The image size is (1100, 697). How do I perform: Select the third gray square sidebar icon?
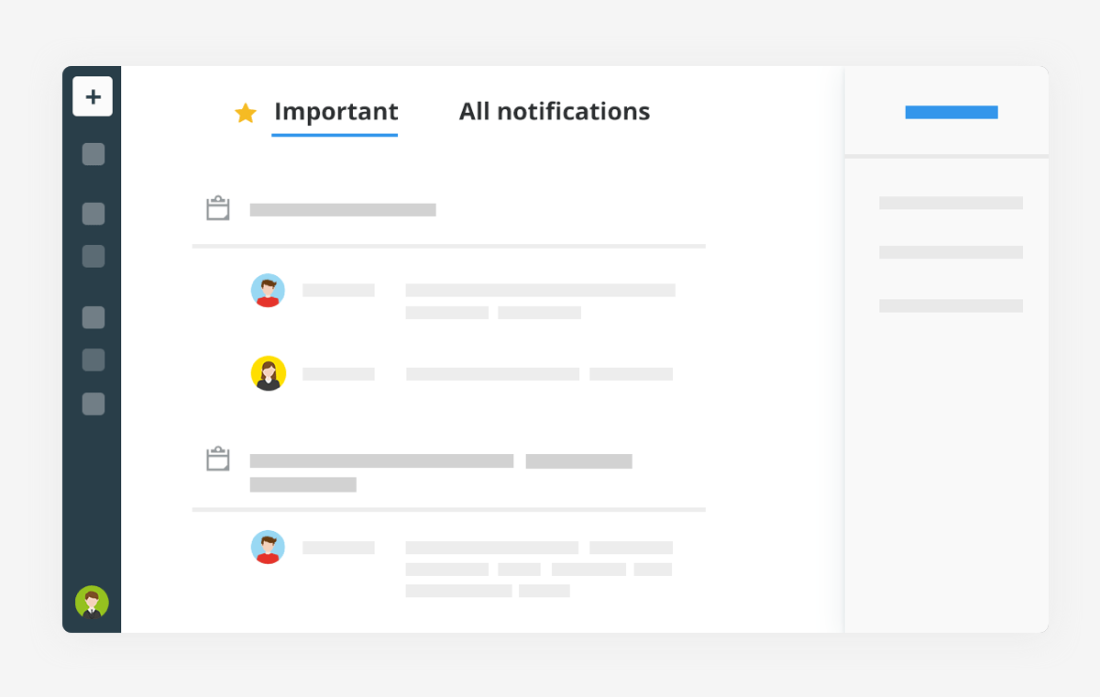[x=93, y=256]
